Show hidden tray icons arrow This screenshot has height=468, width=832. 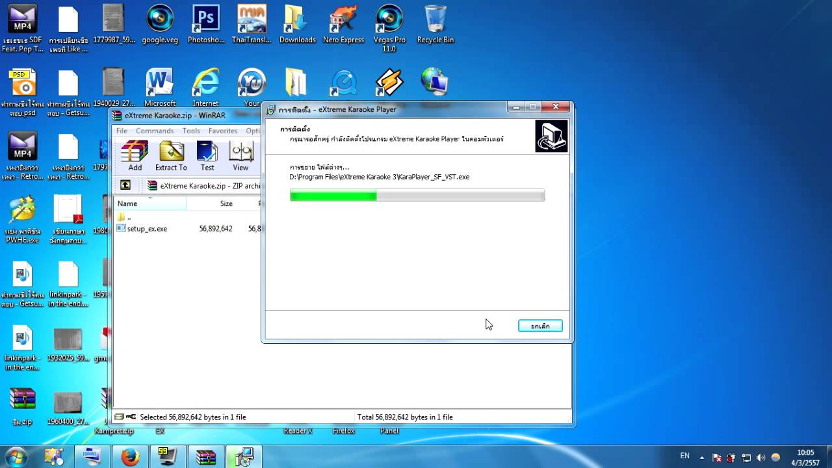[x=703, y=457]
